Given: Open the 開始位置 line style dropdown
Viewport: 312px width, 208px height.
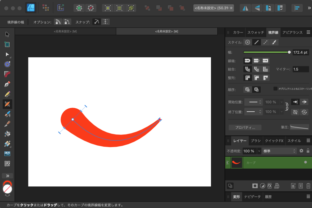Looking at the screenshot, I should [x=253, y=102].
